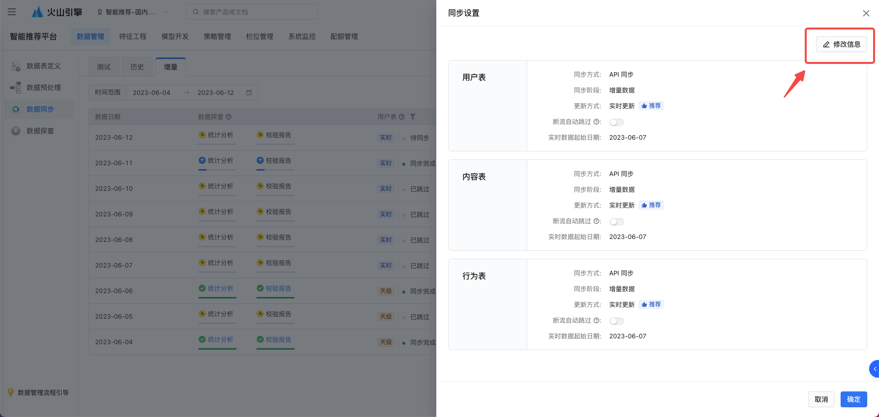Screen dimensions: 879x417
Task: Click the 数据同步 sidebar icon
Action: [x=16, y=109]
